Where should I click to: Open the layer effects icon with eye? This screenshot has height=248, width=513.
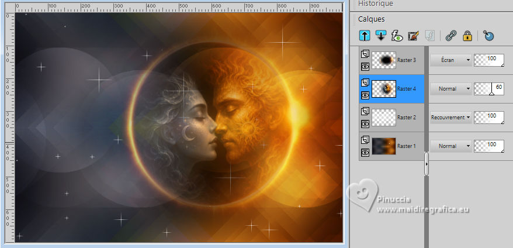[397, 35]
